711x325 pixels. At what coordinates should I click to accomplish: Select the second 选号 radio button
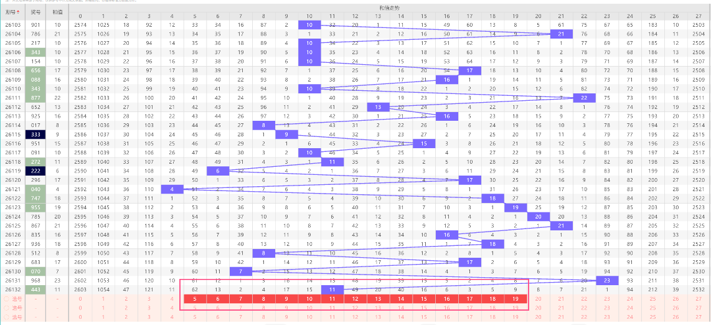pyautogui.click(x=6, y=308)
